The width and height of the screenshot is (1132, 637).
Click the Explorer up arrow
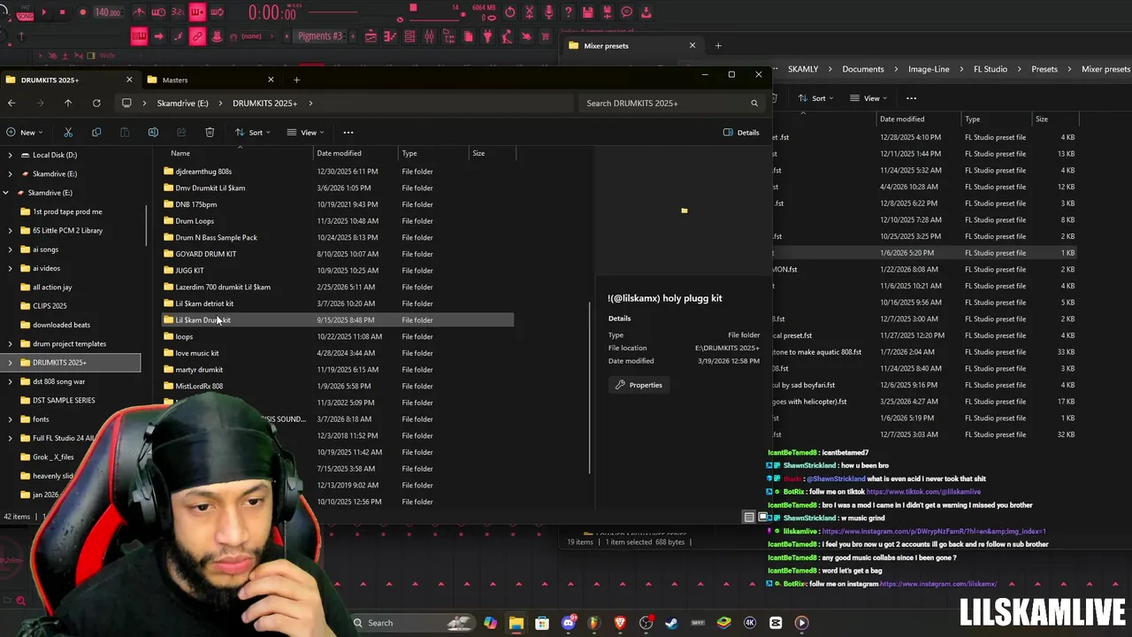coord(68,104)
